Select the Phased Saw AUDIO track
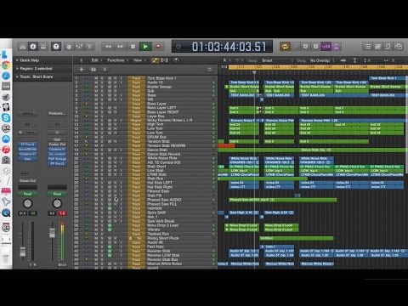This screenshot has width=408, height=306. pyautogui.click(x=164, y=200)
